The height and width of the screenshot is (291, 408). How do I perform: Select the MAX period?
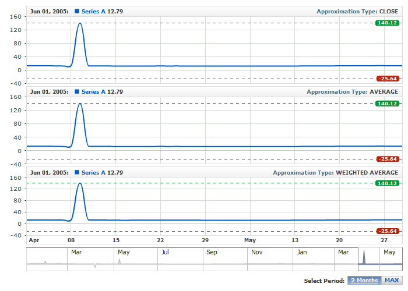[392, 281]
